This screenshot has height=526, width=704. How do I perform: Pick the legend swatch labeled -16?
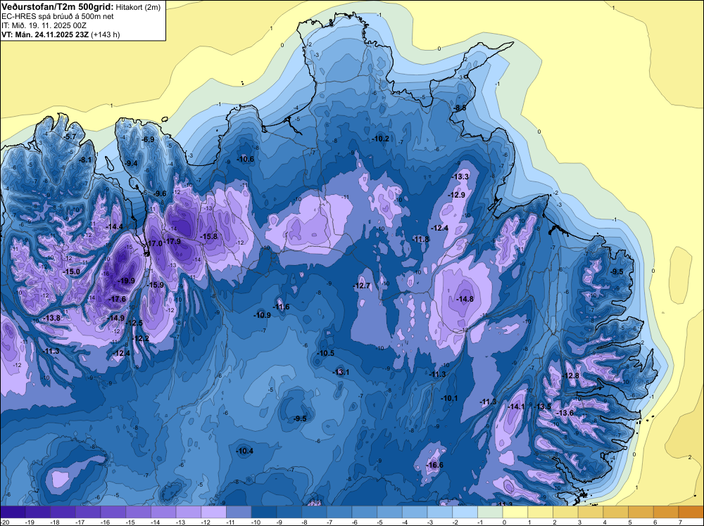113,512
